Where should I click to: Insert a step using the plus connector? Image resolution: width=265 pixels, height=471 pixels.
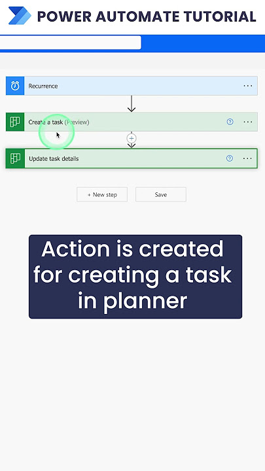tap(132, 138)
